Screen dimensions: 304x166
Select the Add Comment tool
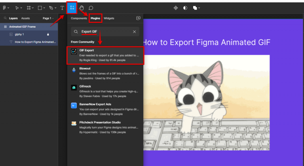[x=91, y=7]
